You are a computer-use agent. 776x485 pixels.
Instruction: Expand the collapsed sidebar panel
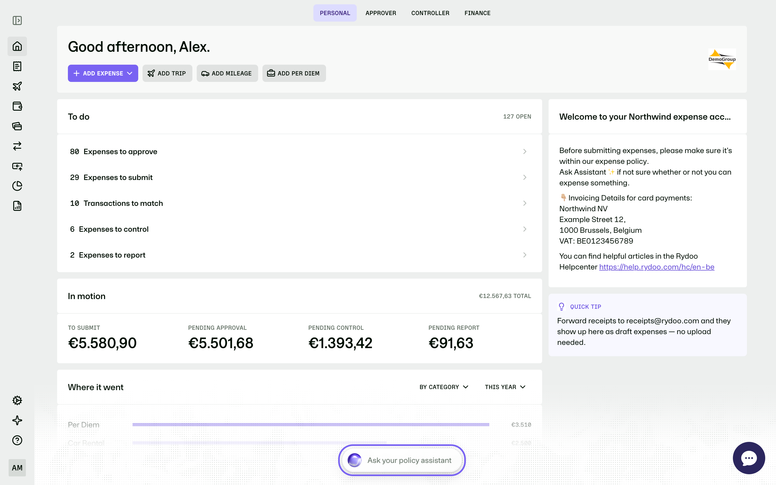(x=17, y=20)
